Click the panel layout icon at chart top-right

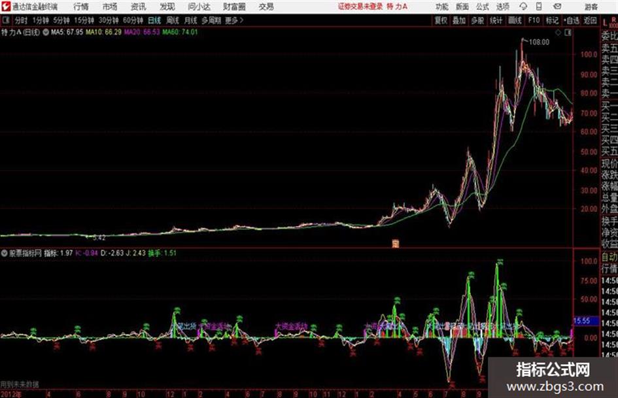pyautogui.click(x=568, y=33)
